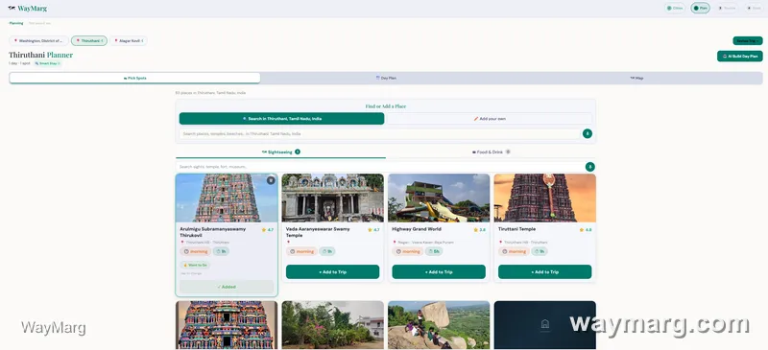Viewport: 768px width, 350px height.
Task: Add Vada Aaranyeswarar Swamy Temple to trip
Action: coord(332,271)
